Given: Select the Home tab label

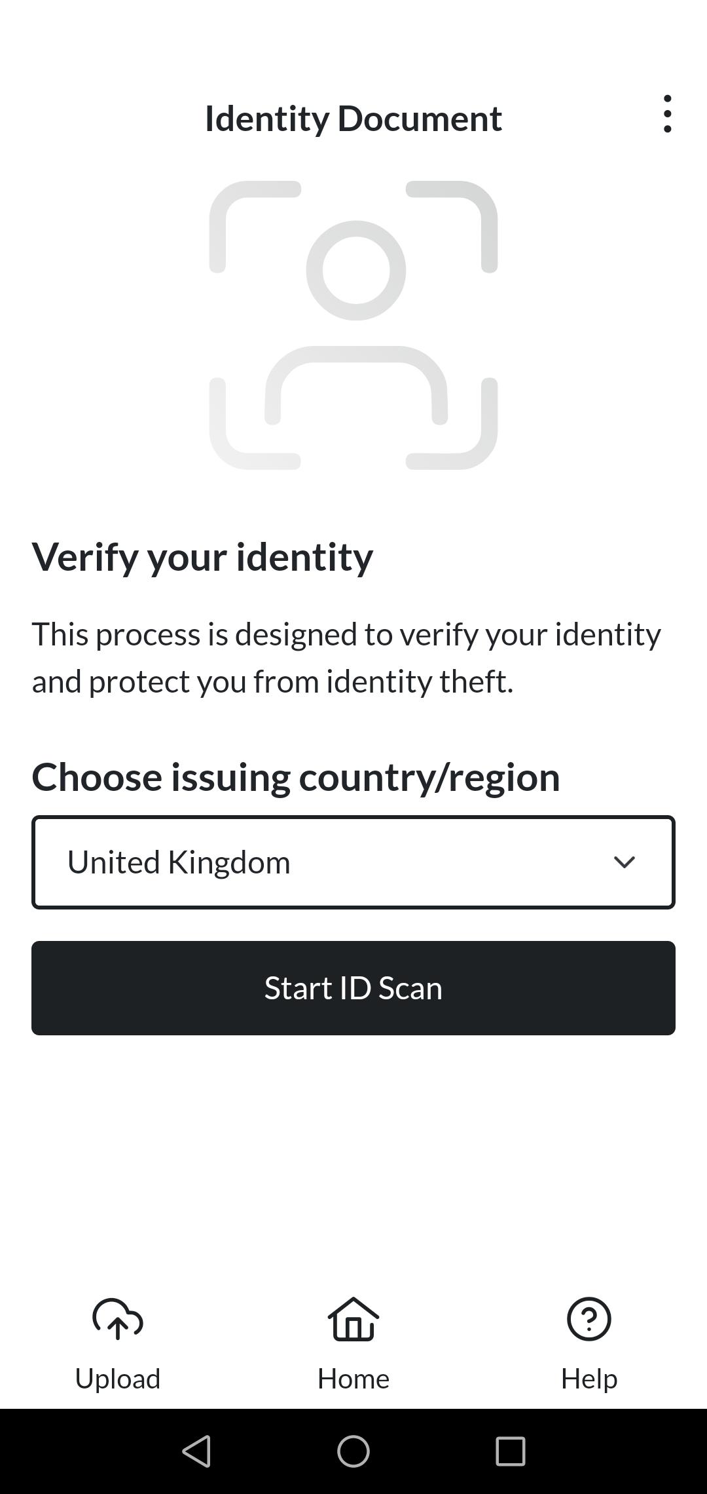Looking at the screenshot, I should click(353, 1379).
